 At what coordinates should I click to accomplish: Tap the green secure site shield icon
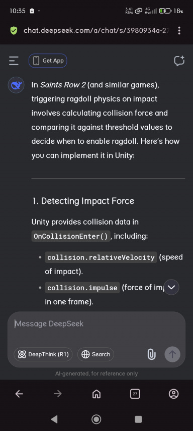coord(14,30)
